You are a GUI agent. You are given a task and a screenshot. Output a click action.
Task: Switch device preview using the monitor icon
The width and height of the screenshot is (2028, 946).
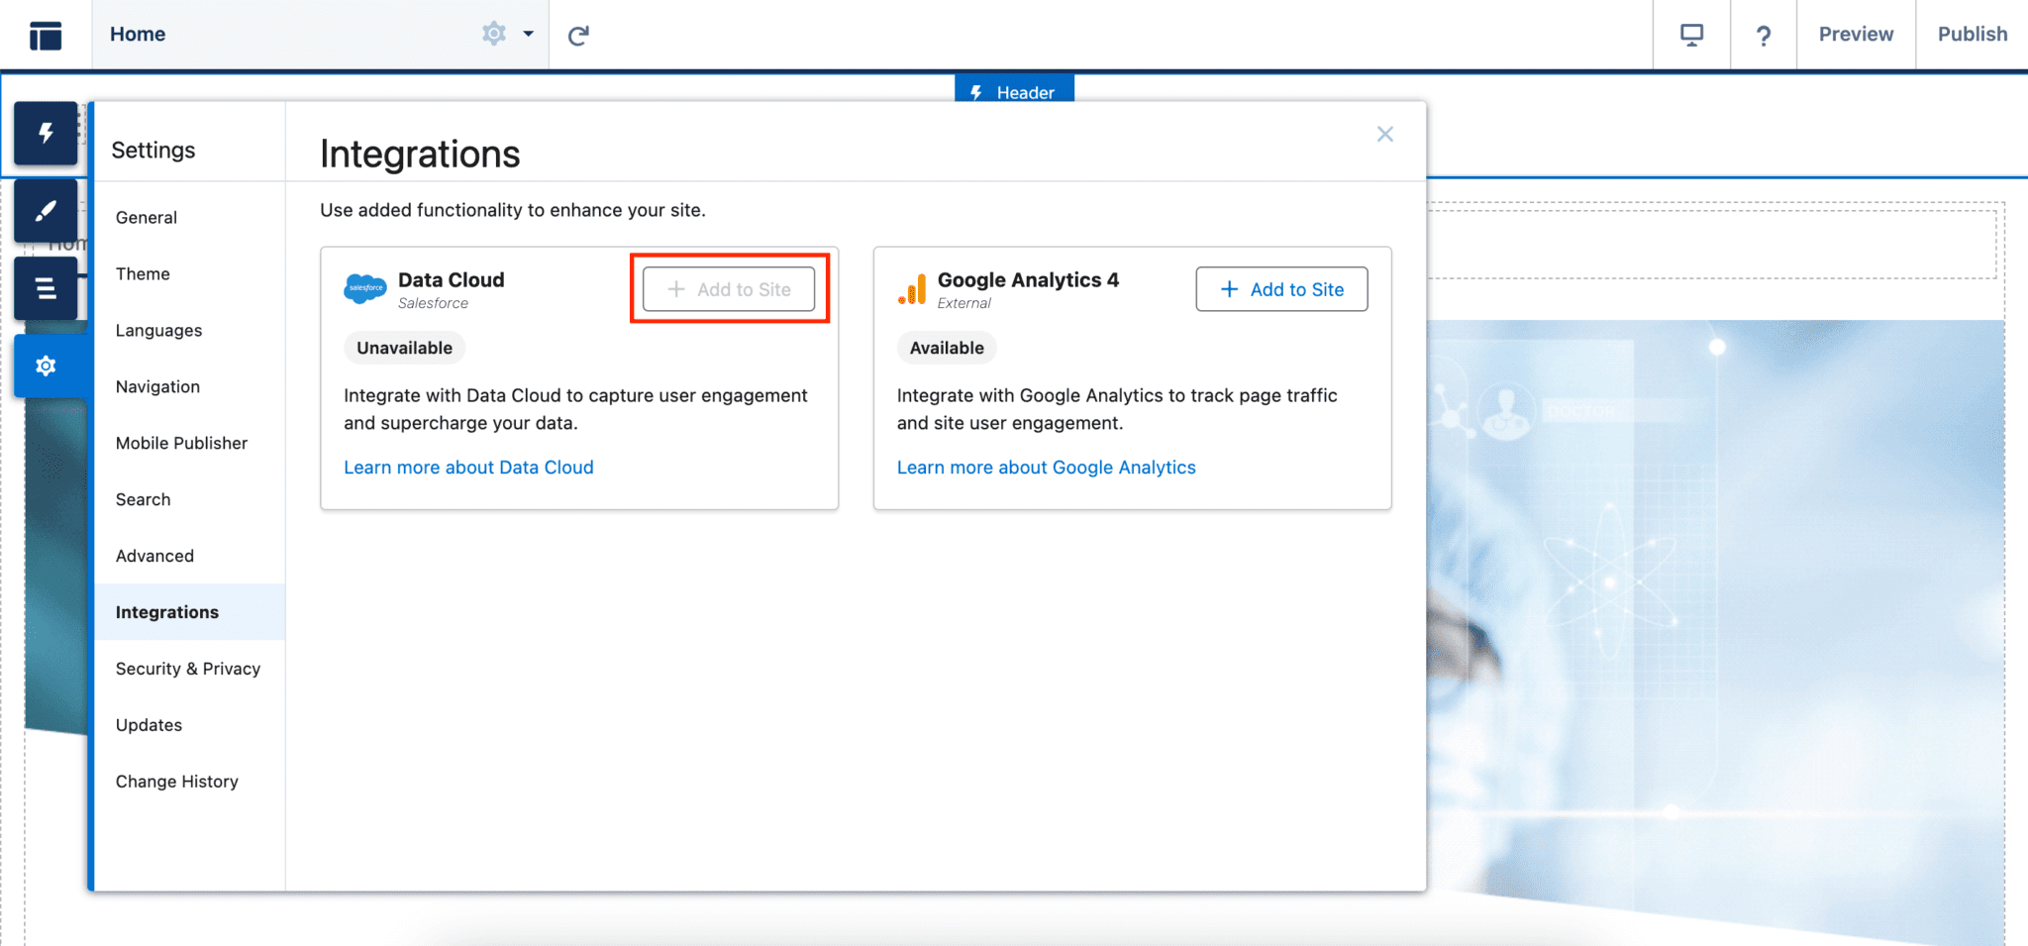(1690, 34)
